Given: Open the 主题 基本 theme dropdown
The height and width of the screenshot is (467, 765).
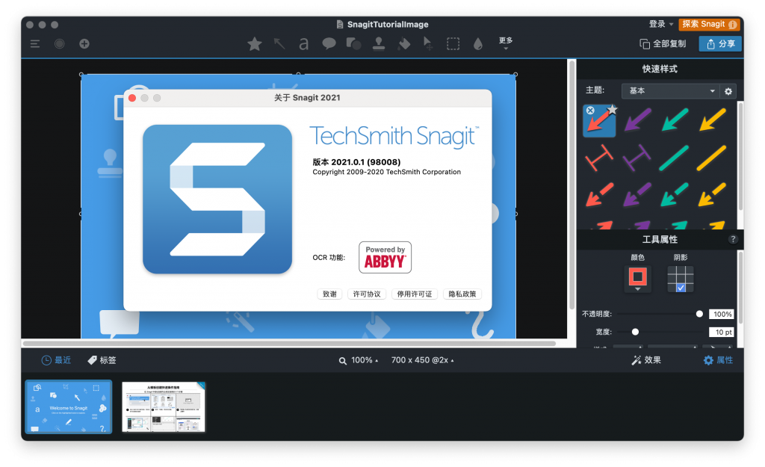Looking at the screenshot, I should [x=670, y=90].
